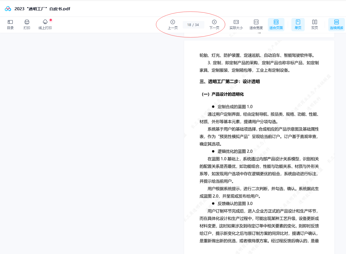
Task: Click bullet item 逻辑优化的蓝图 2.0
Action: (235, 151)
